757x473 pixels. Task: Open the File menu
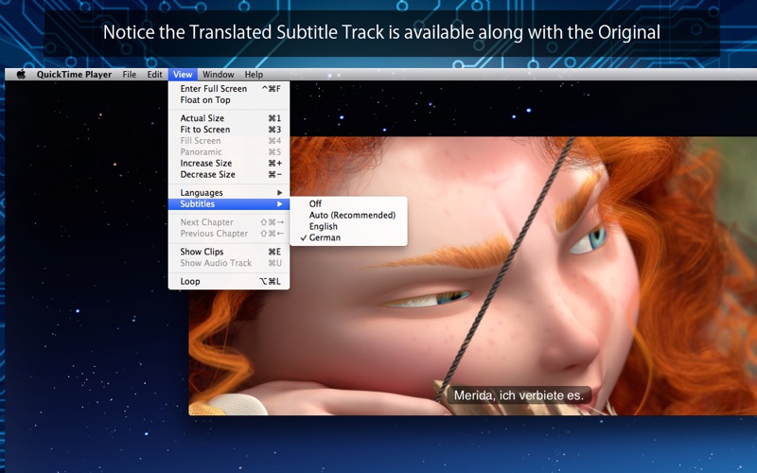129,75
